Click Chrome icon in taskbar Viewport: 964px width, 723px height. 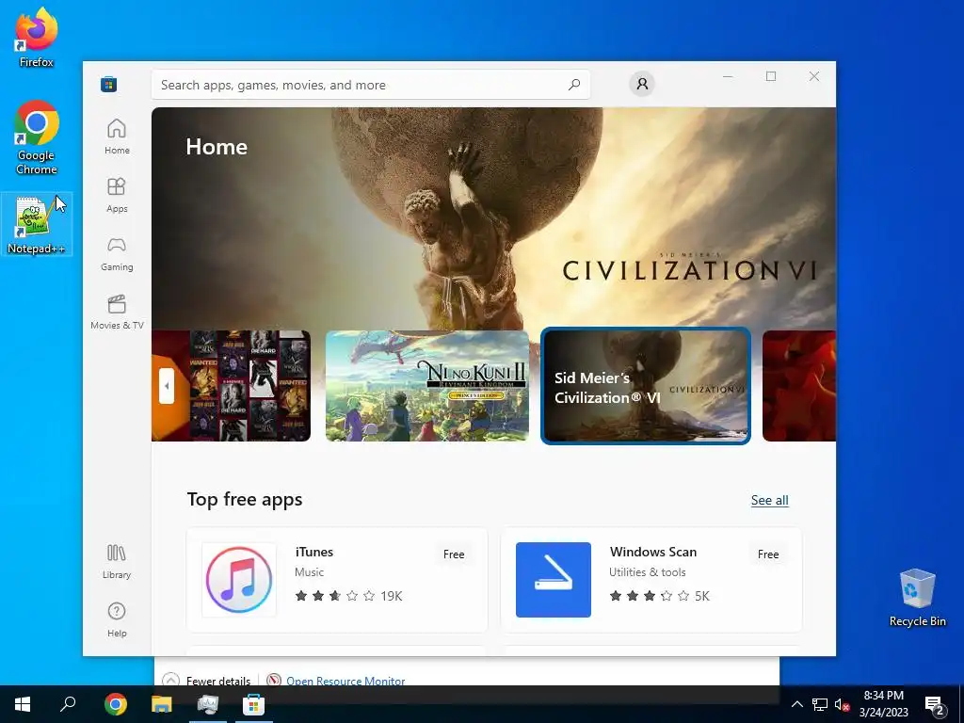click(x=116, y=704)
